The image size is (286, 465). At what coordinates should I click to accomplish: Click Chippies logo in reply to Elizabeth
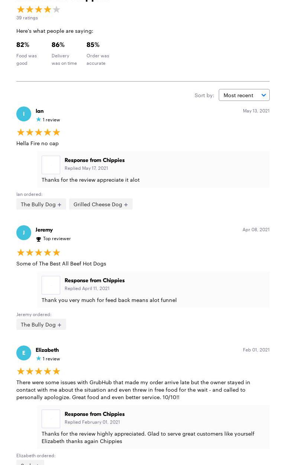coord(51,419)
